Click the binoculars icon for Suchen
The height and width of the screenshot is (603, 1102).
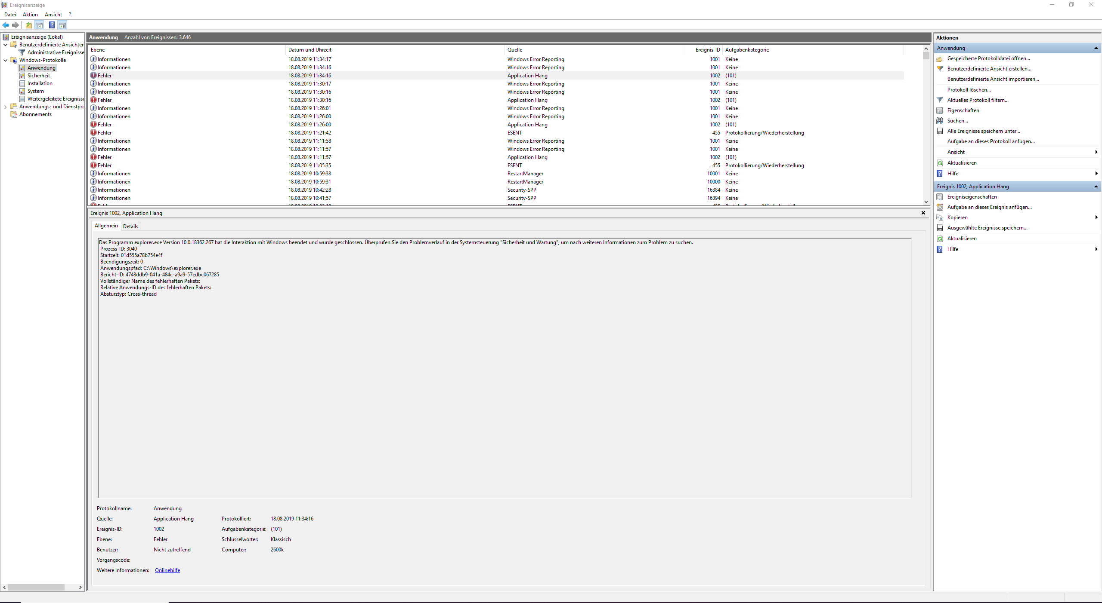[x=940, y=121]
